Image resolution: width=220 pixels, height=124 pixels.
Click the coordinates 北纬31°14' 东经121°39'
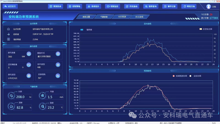coord(43,34)
